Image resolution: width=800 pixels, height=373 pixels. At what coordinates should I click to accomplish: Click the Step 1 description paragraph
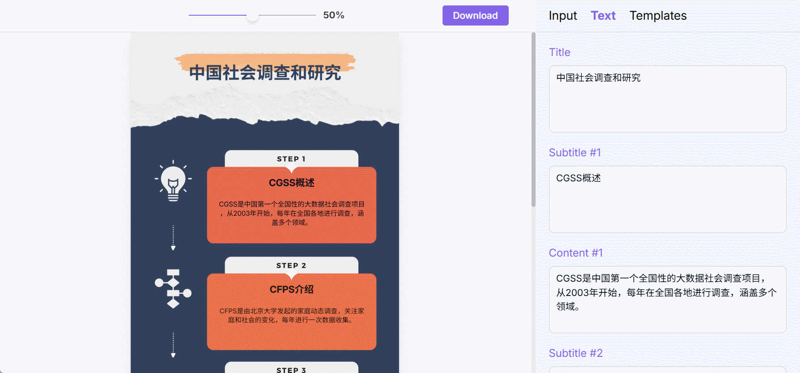[292, 213]
